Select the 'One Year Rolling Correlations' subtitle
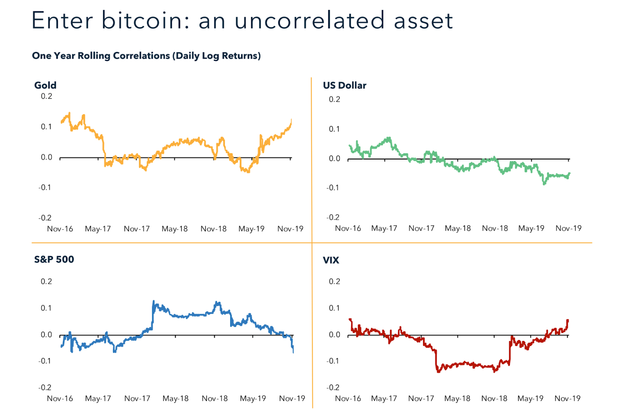This screenshot has width=621, height=409. point(146,56)
